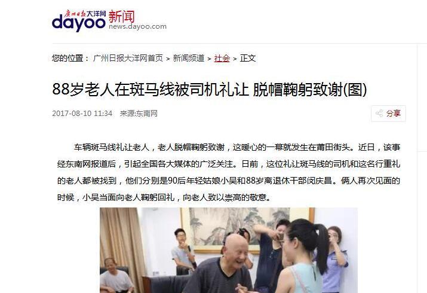Click the first paragraph of the article body

(229, 172)
